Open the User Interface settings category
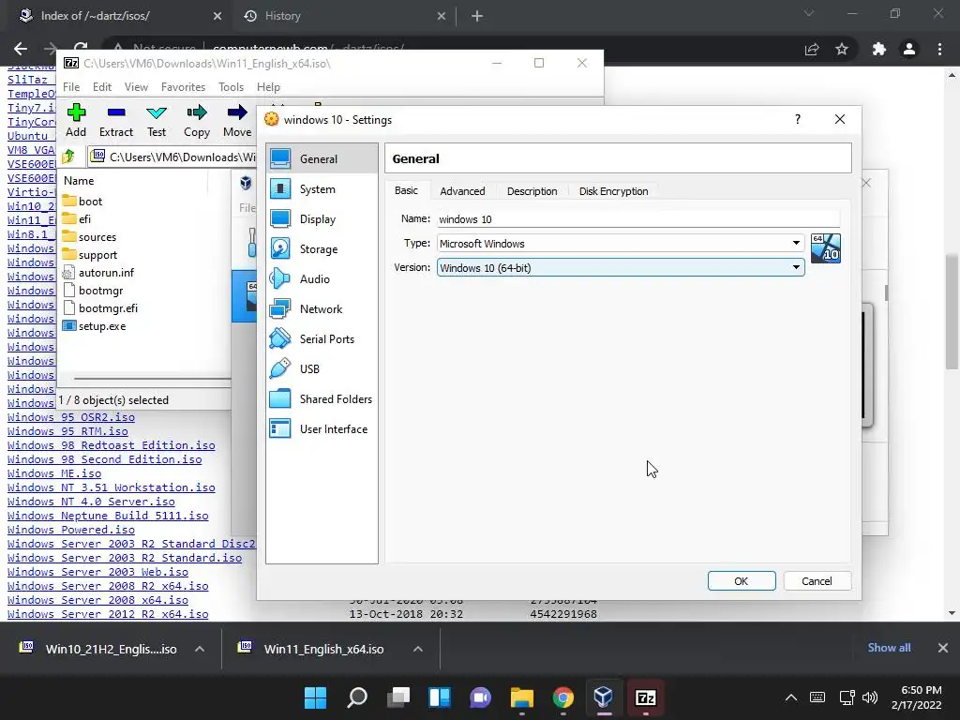Image resolution: width=960 pixels, height=720 pixels. click(x=322, y=429)
